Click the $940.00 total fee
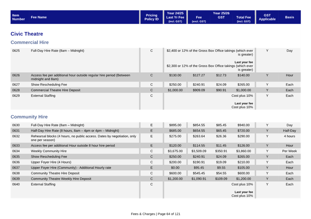Image resolution: width=311 pixels, height=219 pixels. coord(244,125)
